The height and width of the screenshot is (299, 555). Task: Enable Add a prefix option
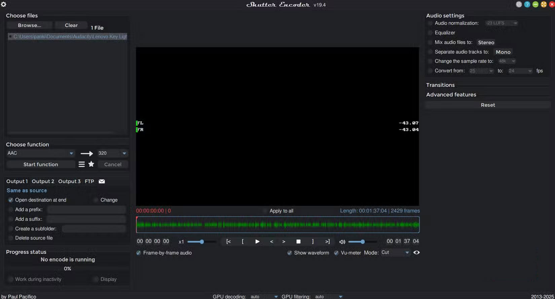pyautogui.click(x=11, y=210)
